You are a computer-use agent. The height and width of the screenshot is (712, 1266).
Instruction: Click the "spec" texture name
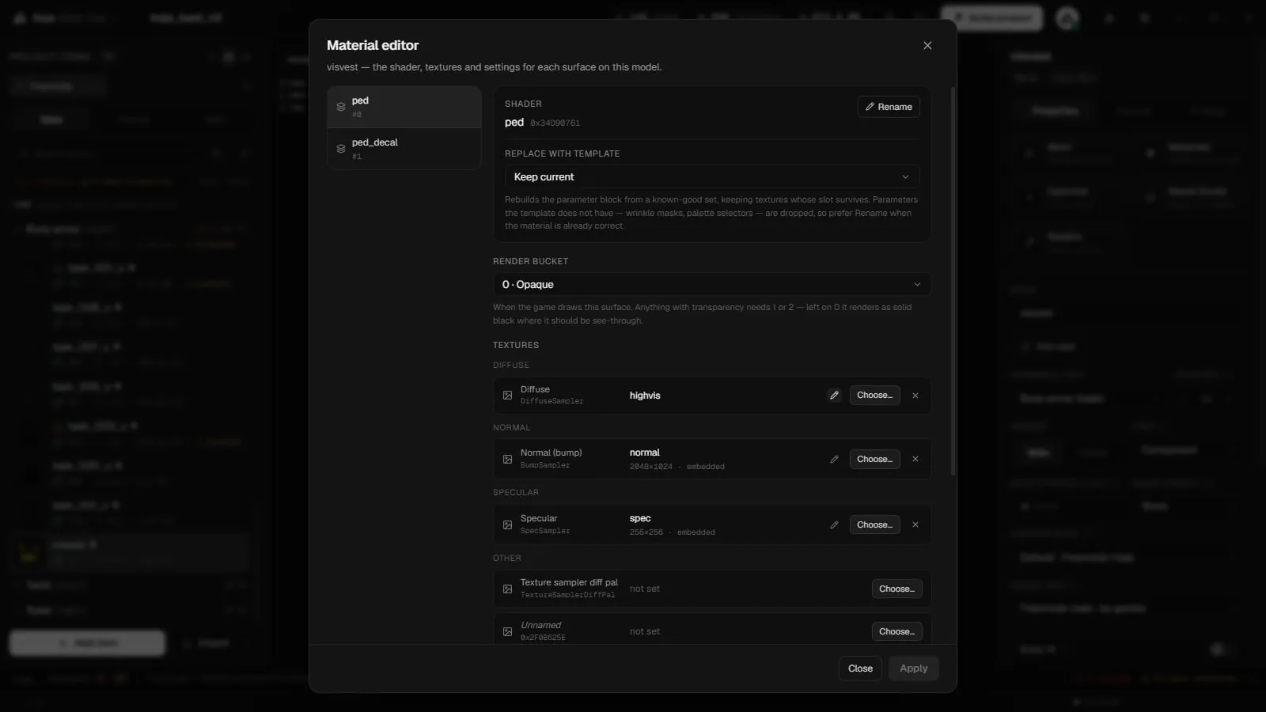[x=640, y=518]
